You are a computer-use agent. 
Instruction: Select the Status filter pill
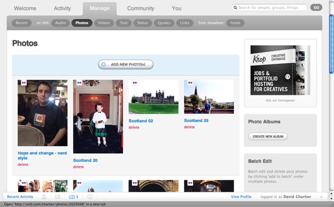click(x=142, y=23)
